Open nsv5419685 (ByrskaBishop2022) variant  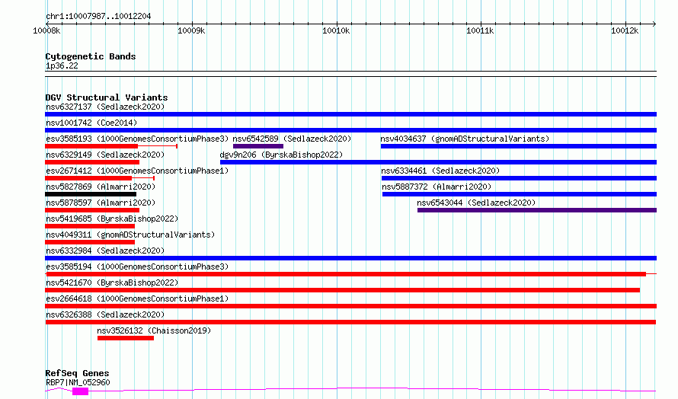[x=112, y=219]
